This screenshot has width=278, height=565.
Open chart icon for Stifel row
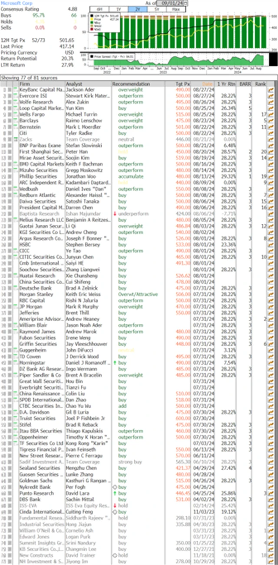pyautogui.click(x=271, y=425)
